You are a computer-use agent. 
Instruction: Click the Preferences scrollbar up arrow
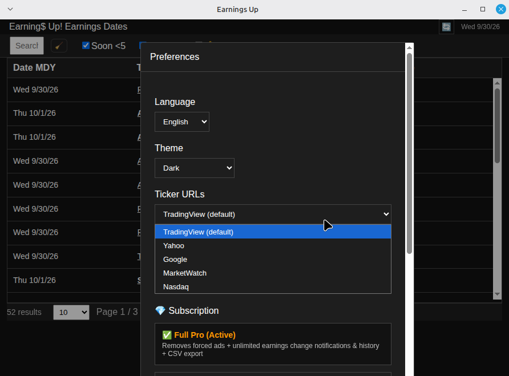pos(409,48)
